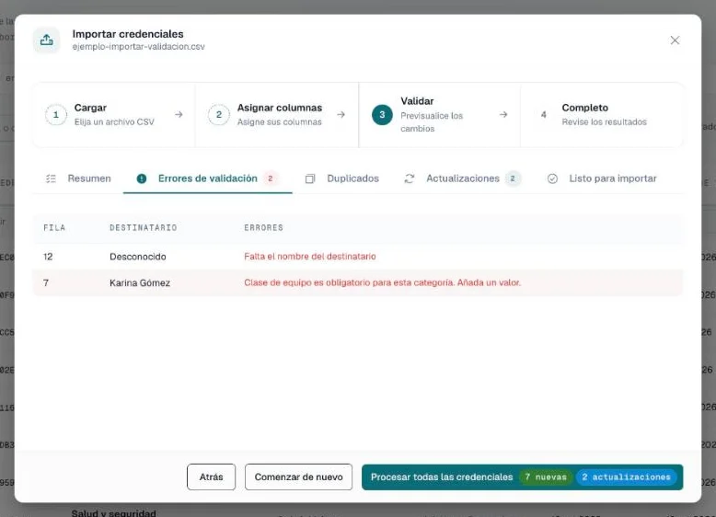Click the Validar step title

417,101
